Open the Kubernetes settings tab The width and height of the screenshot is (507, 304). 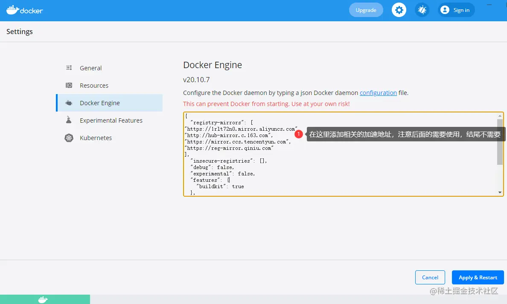click(x=109, y=138)
